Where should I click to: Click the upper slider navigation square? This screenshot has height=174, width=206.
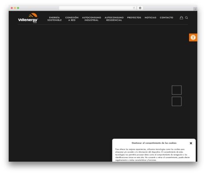coord(177,90)
